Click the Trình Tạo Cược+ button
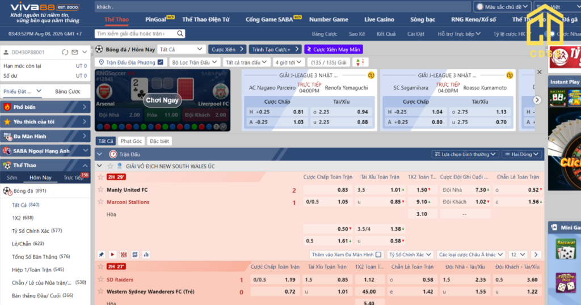Image resolution: width=581 pixels, height=305 pixels. coord(275,49)
